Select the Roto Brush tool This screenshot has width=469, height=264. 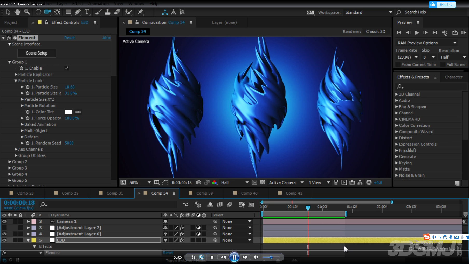[x=128, y=12]
